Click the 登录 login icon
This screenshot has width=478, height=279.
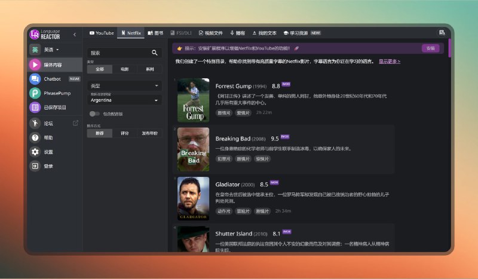coord(35,166)
